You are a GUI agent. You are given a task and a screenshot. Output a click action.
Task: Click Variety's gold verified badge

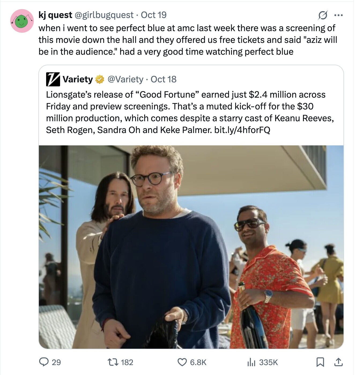pos(100,79)
